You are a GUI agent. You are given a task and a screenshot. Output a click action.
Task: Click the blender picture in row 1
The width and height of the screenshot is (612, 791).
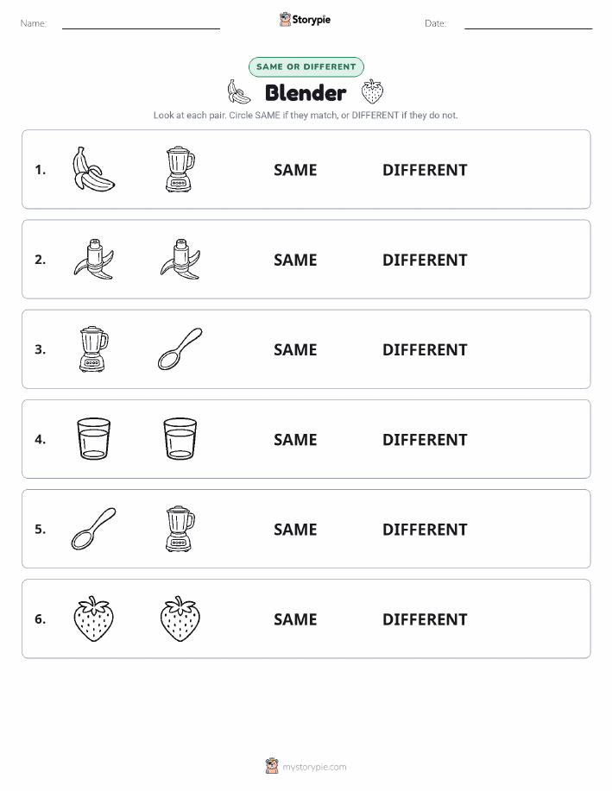pyautogui.click(x=180, y=169)
